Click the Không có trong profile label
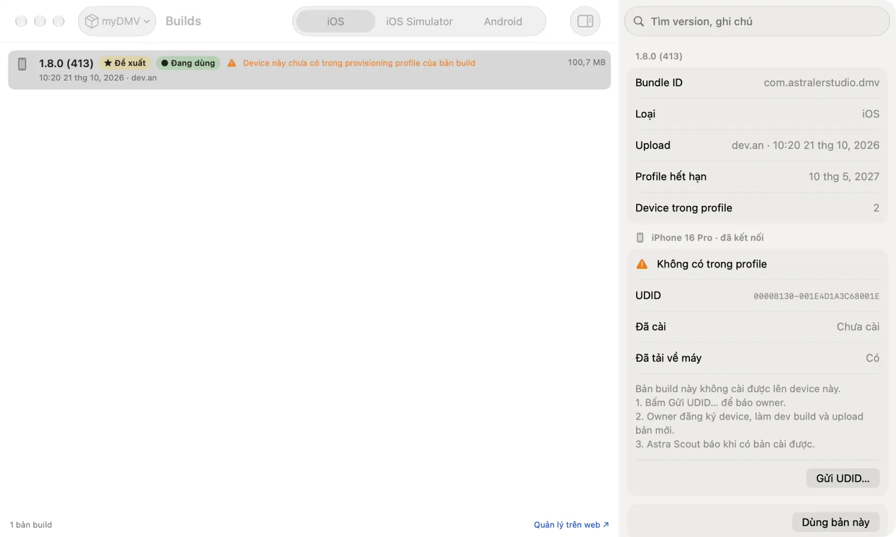896x537 pixels. tap(712, 264)
